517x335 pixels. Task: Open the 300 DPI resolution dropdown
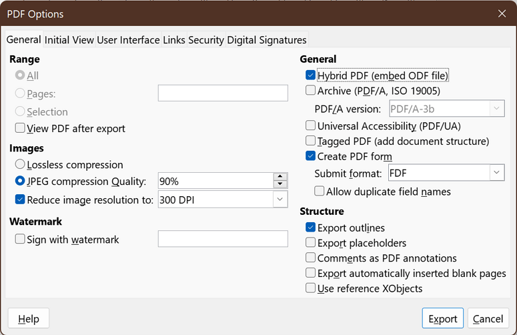(x=280, y=200)
